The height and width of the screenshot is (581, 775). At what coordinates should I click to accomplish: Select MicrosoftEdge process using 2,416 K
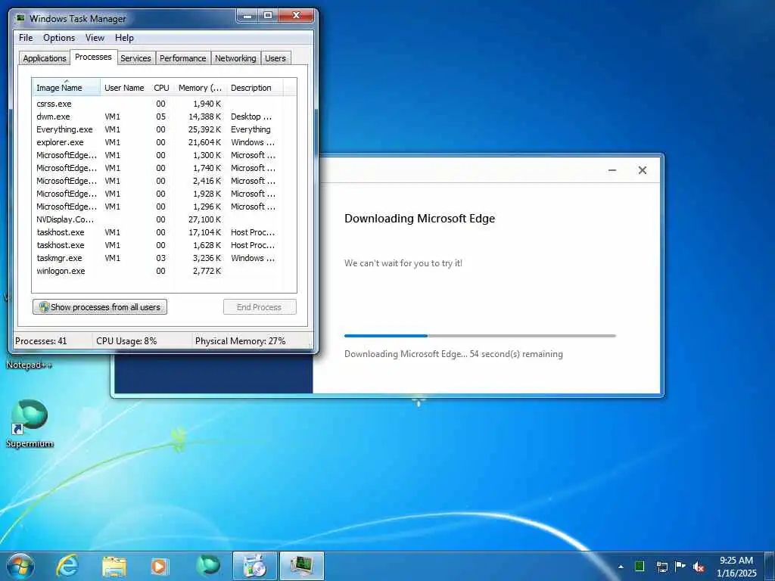(164, 181)
